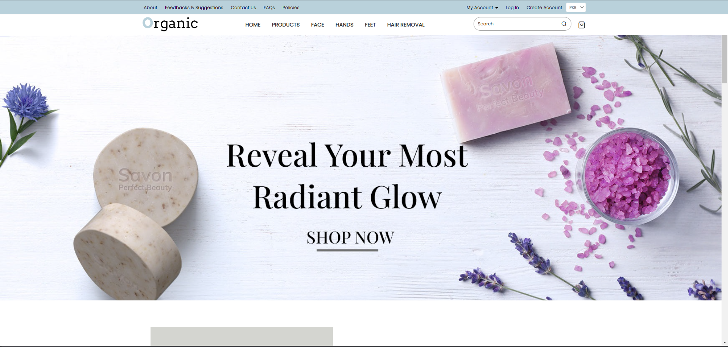728x347 pixels.
Task: Expand the My Account dropdown
Action: [482, 8]
